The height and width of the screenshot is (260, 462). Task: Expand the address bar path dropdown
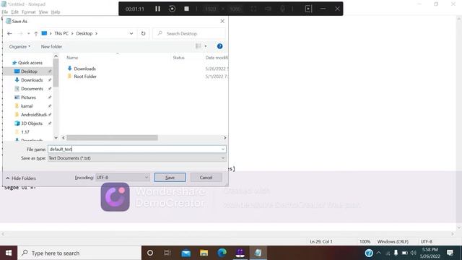(x=131, y=34)
